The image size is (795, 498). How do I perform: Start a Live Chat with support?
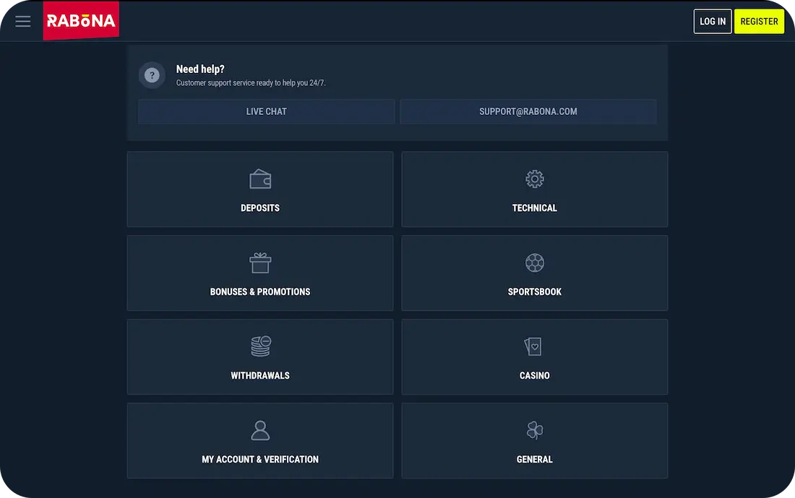pyautogui.click(x=266, y=111)
